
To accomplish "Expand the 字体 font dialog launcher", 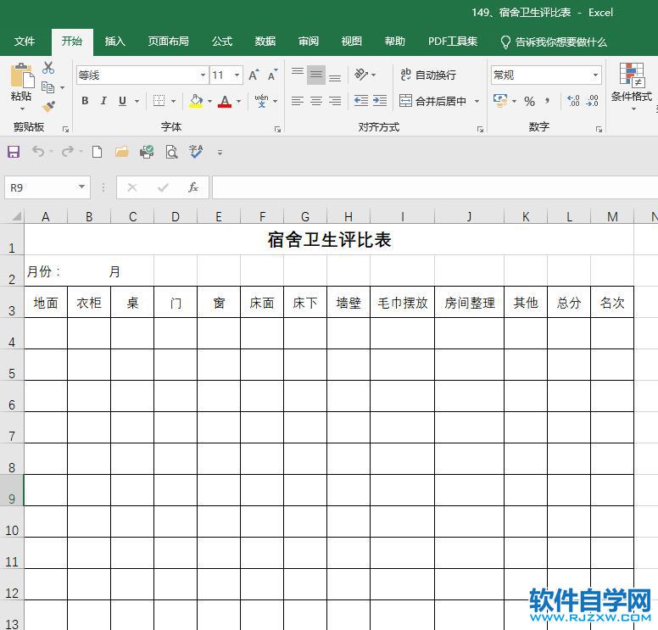I will click(x=277, y=129).
